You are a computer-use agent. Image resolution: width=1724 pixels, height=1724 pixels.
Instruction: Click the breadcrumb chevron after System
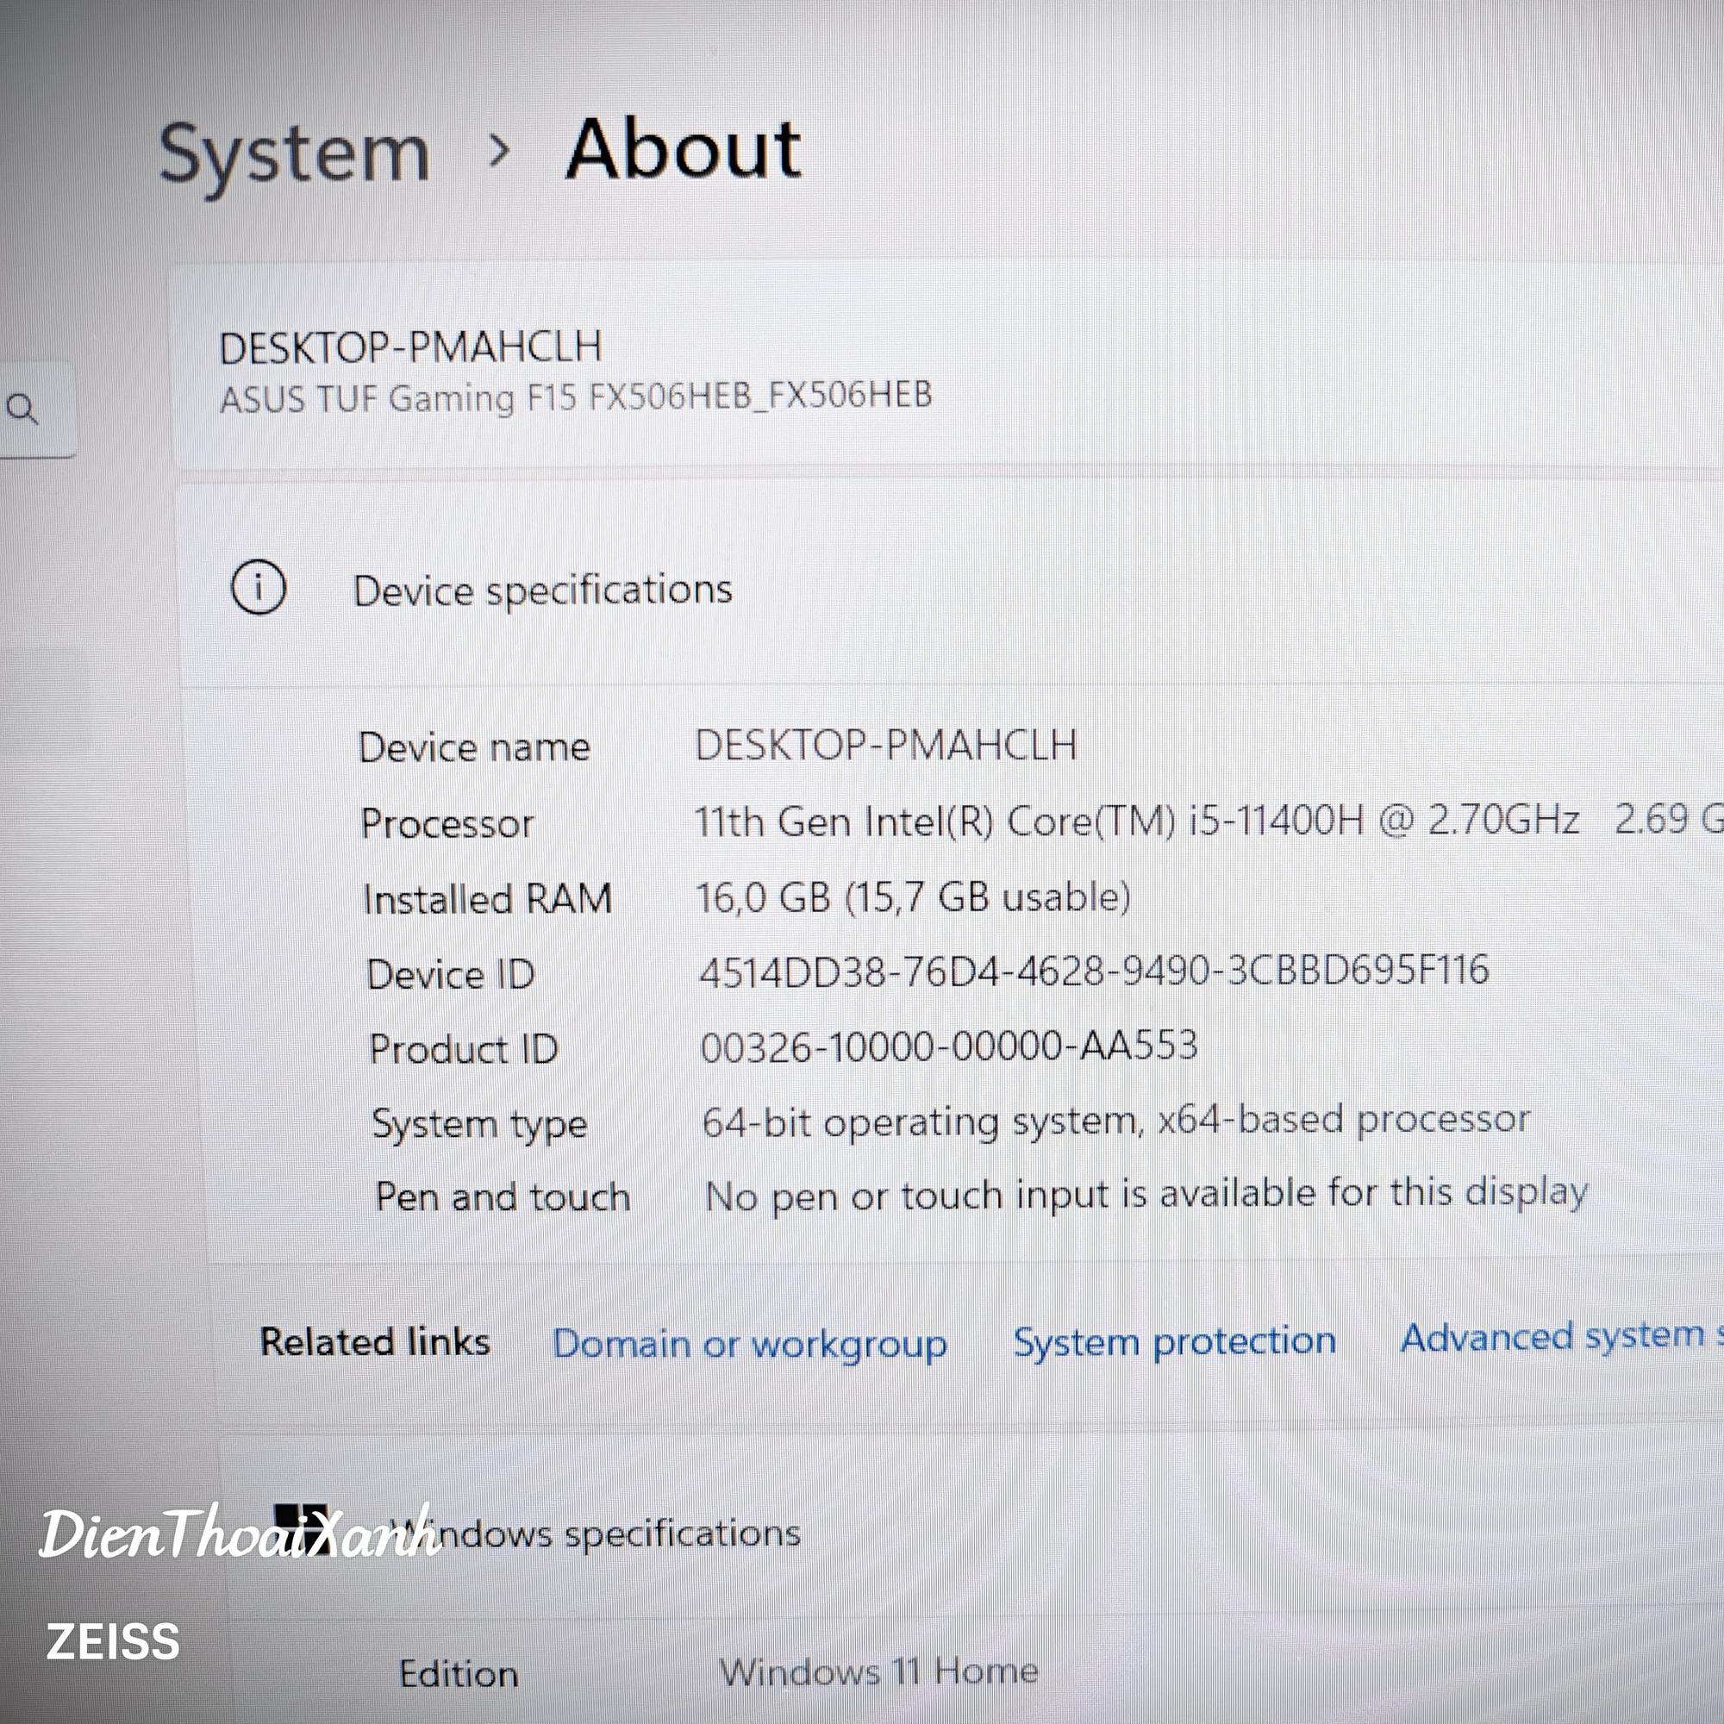pos(500,150)
